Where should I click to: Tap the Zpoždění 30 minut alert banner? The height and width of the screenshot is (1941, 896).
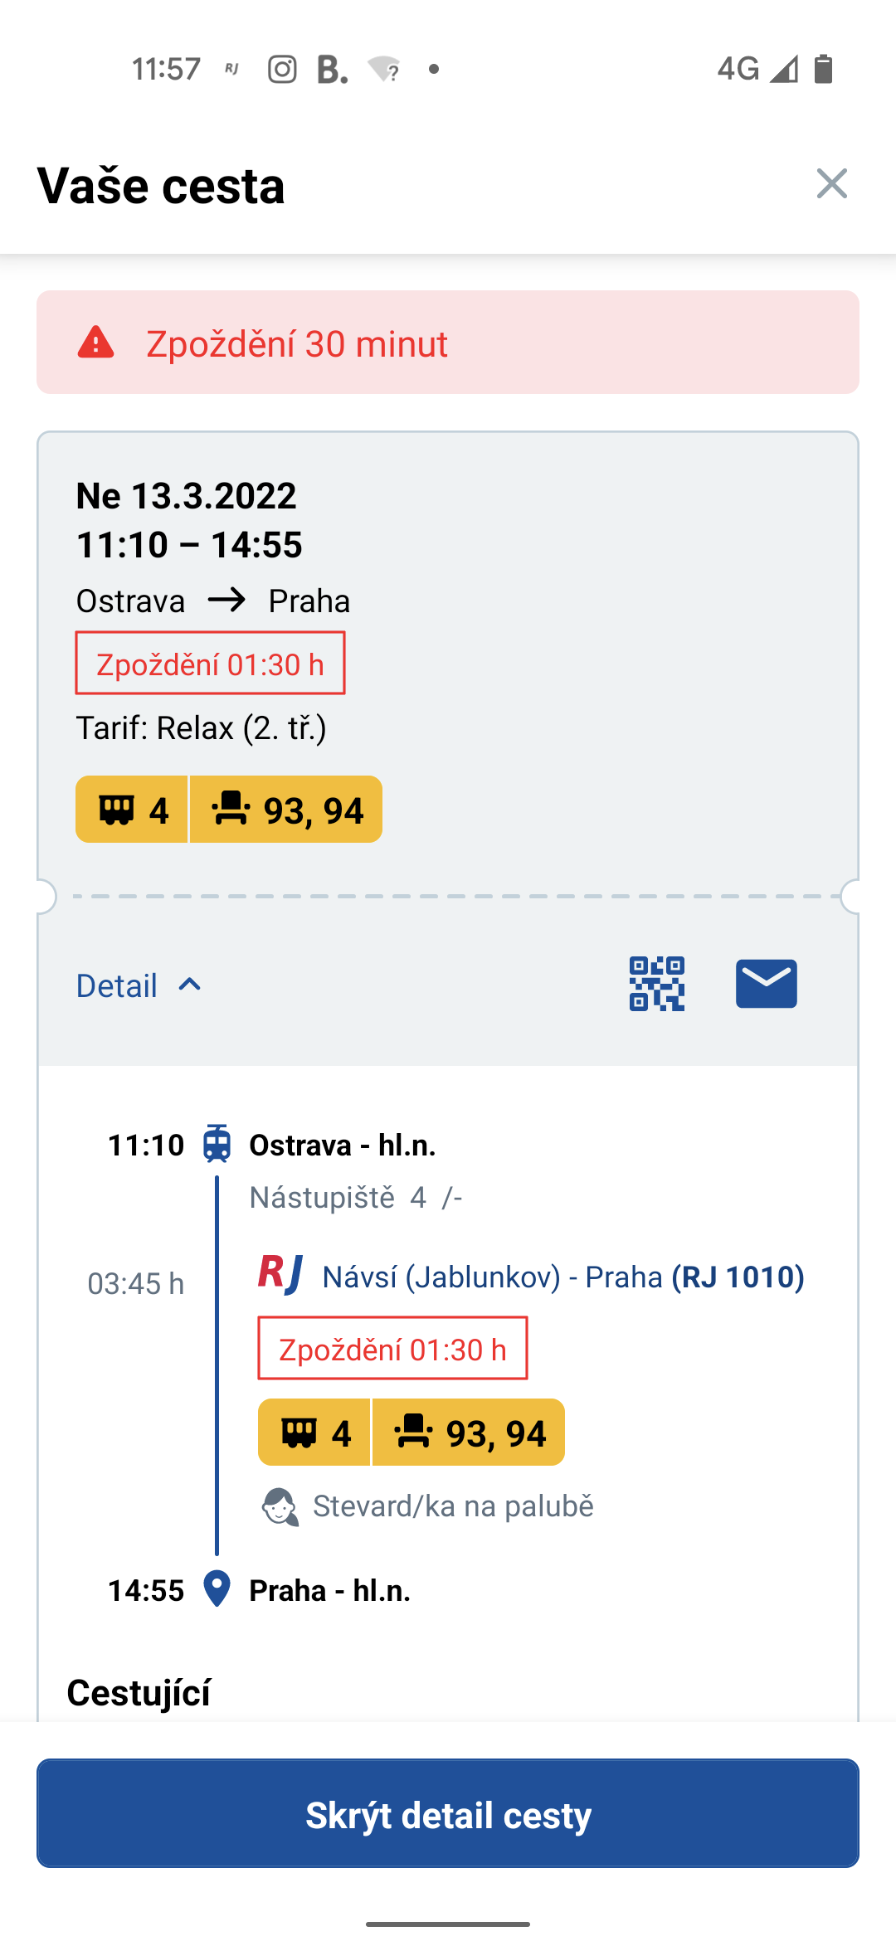coord(448,343)
